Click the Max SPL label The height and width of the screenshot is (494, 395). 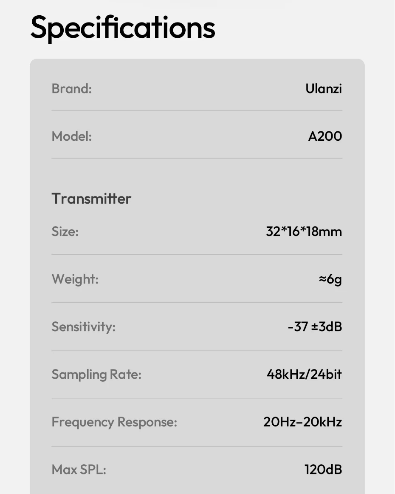pos(79,470)
